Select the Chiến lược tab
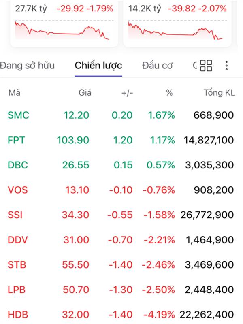The image size is (243, 324). pos(98,66)
